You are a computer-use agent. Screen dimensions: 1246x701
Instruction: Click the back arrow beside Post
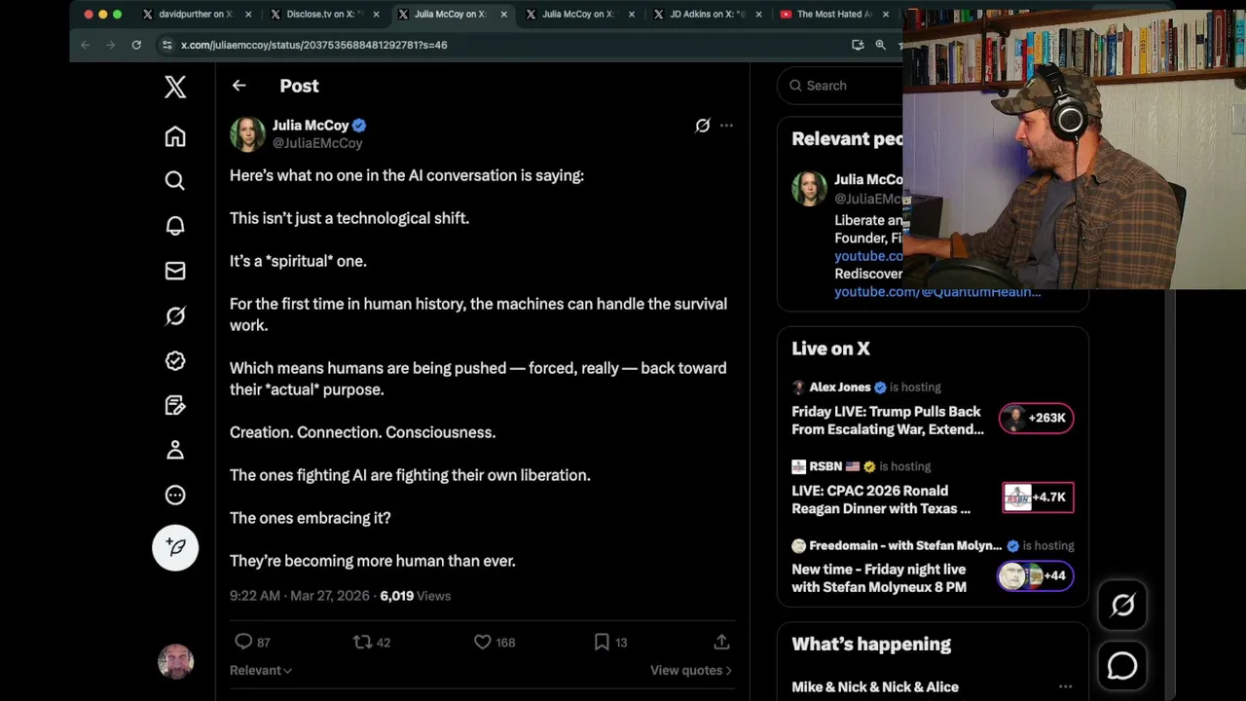[x=238, y=86]
